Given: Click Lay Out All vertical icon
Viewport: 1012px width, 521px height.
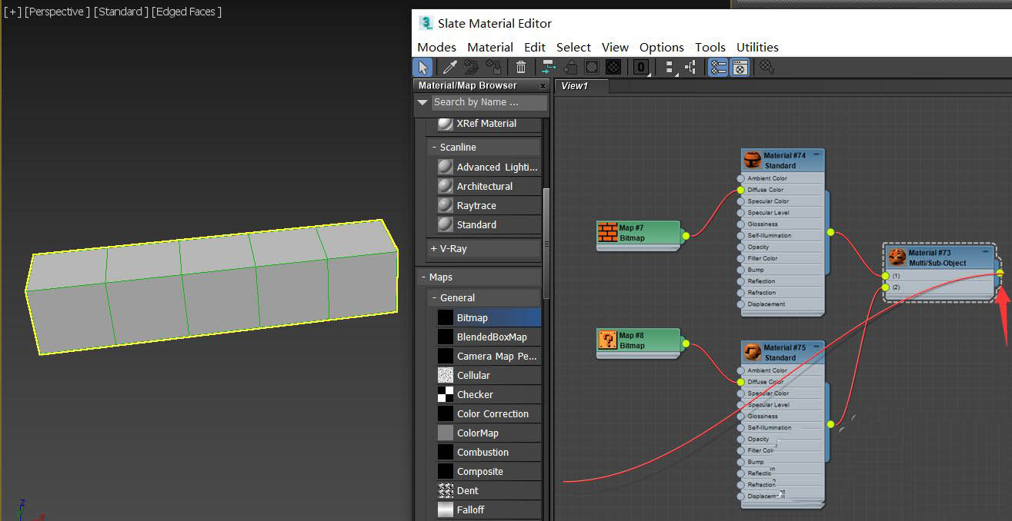Looking at the screenshot, I should [x=669, y=68].
